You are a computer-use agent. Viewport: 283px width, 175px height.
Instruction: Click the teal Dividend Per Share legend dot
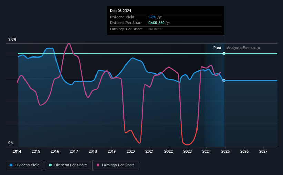tap(50, 165)
